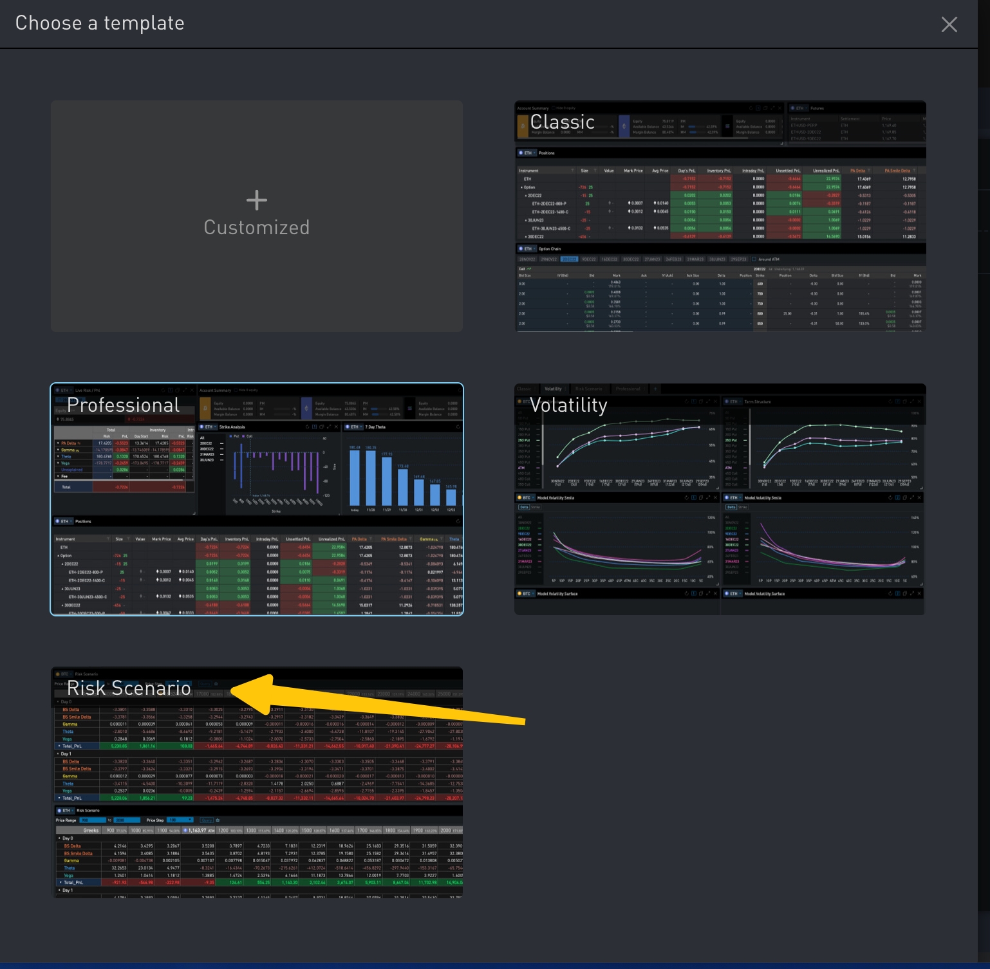Click refresh icon in Strike Analysis panel
This screenshot has width=990, height=969.
(x=308, y=427)
